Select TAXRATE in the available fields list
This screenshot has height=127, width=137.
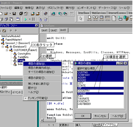click(x=101, y=99)
